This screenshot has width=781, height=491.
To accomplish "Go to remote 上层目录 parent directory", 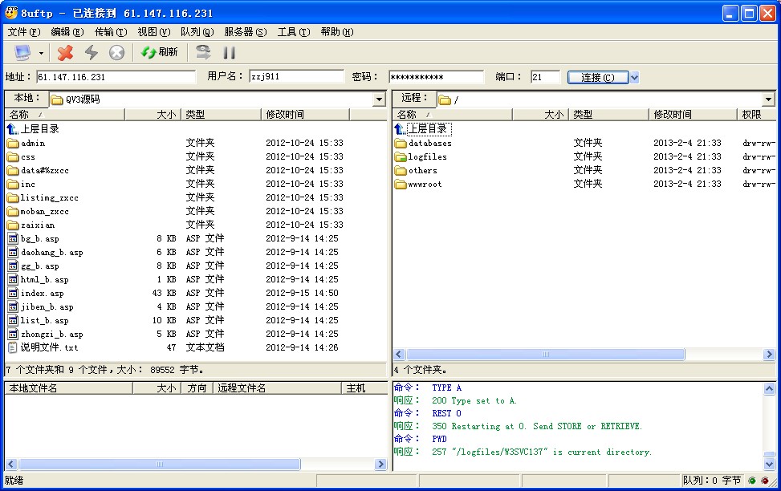I will coord(423,129).
